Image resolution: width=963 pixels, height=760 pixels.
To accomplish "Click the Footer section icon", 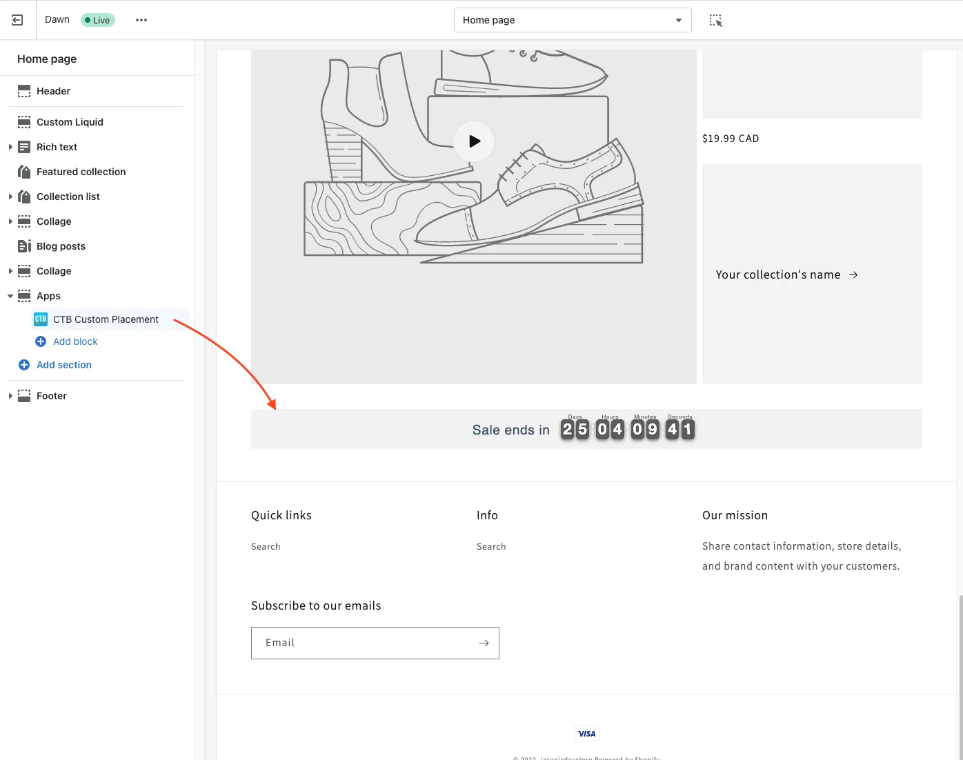I will coord(24,396).
